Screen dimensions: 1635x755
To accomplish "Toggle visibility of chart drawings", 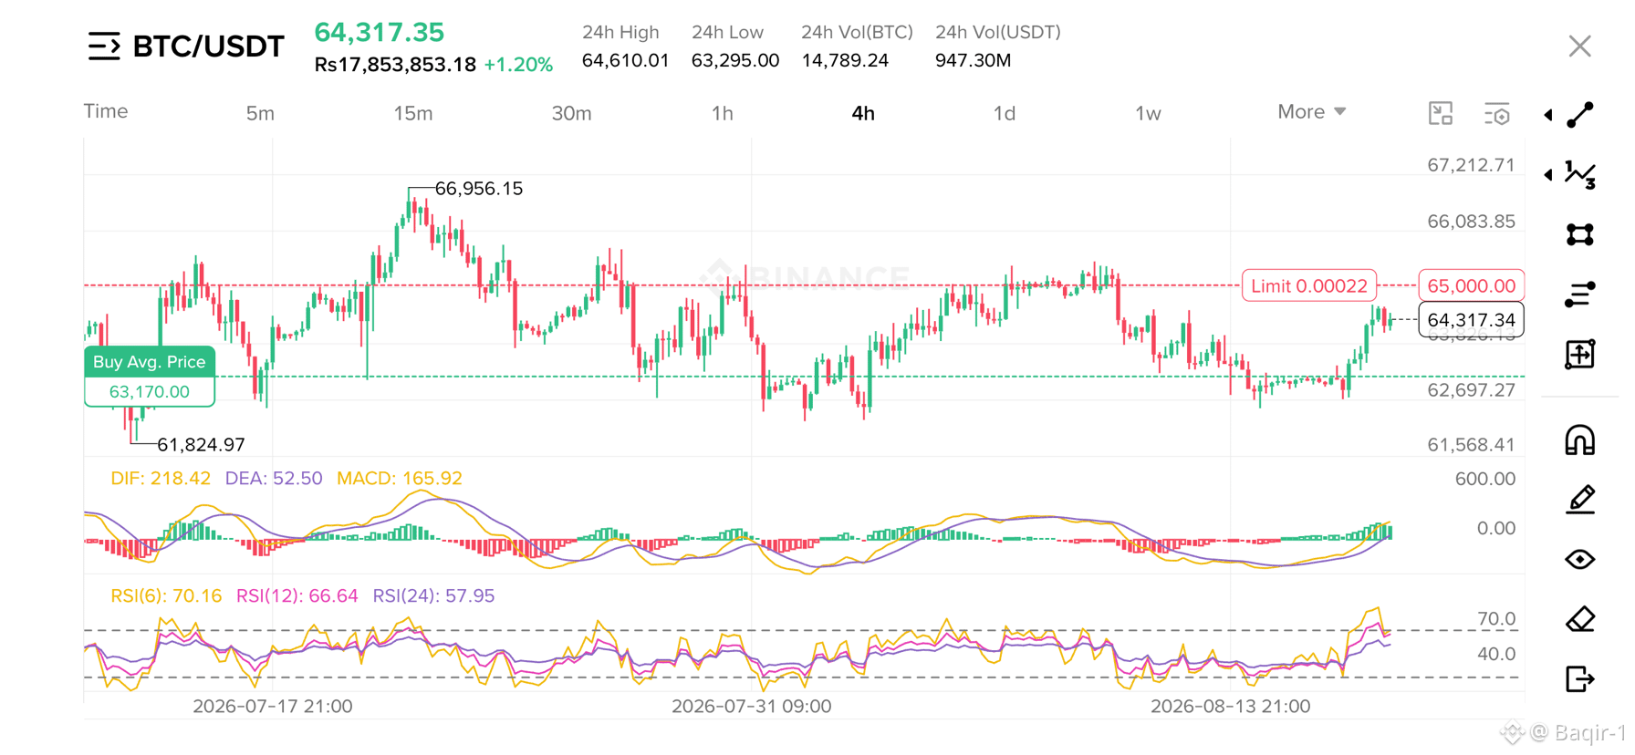I will 1580,559.
